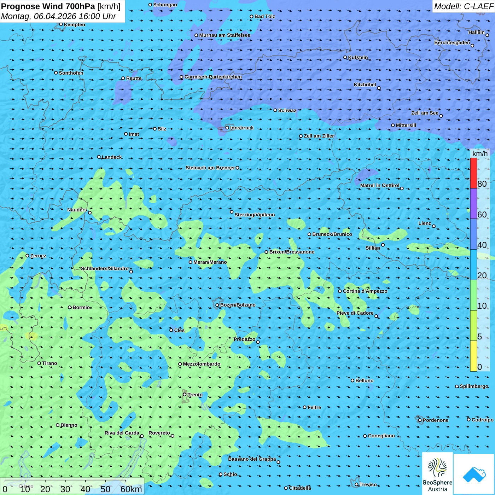This screenshot has width=495, height=495.
Task: Click the 'Garmisch-Partenkirchen' label
Action: [x=213, y=77]
